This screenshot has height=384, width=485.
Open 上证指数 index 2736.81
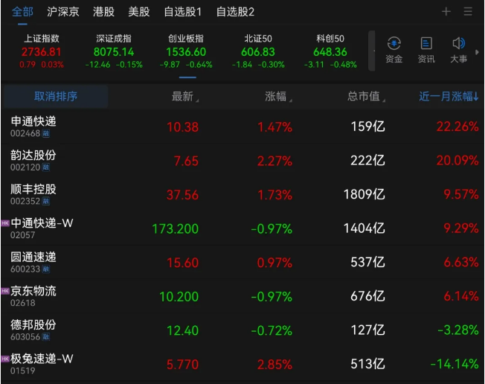coord(42,51)
